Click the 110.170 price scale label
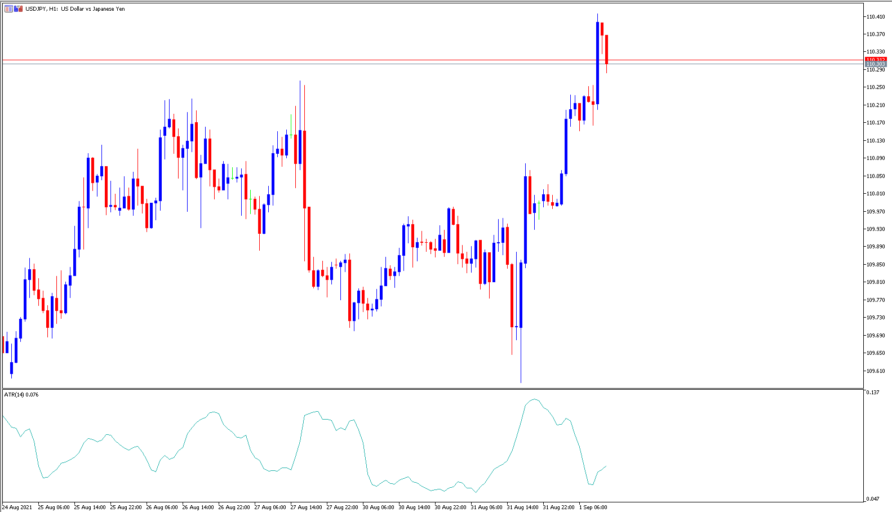The image size is (892, 512). (875, 123)
